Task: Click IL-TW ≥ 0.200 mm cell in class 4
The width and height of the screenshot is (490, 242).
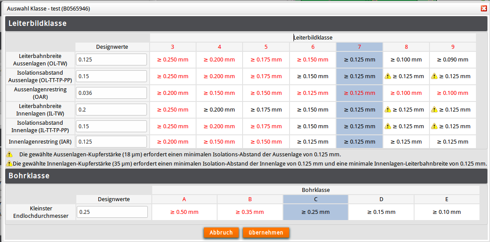Action: click(219, 109)
